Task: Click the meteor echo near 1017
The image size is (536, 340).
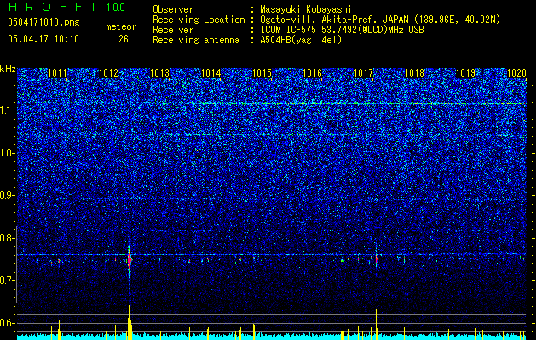Action: pyautogui.click(x=376, y=259)
